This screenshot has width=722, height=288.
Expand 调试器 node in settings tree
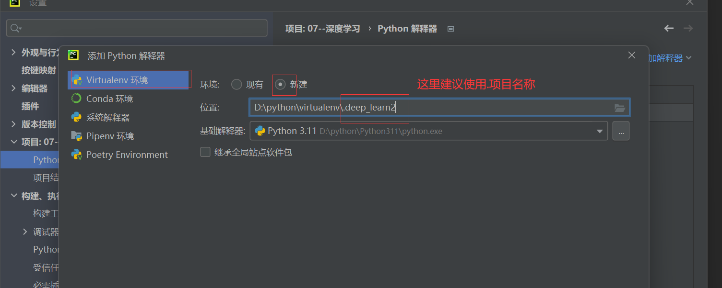pos(25,232)
